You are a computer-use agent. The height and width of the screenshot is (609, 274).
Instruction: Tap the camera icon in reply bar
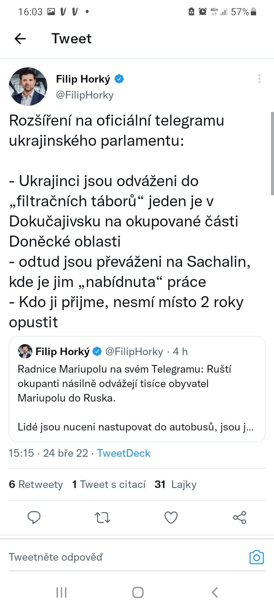(x=256, y=557)
